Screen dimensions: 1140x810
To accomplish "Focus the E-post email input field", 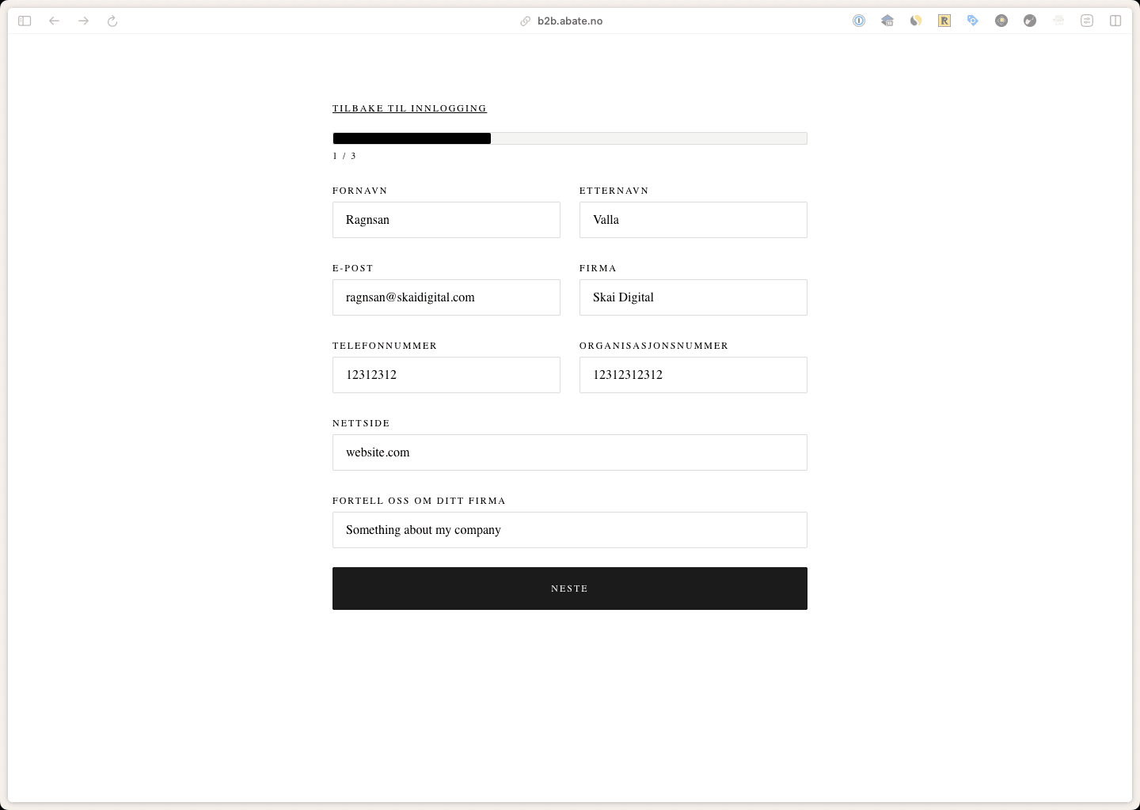I will pos(446,297).
